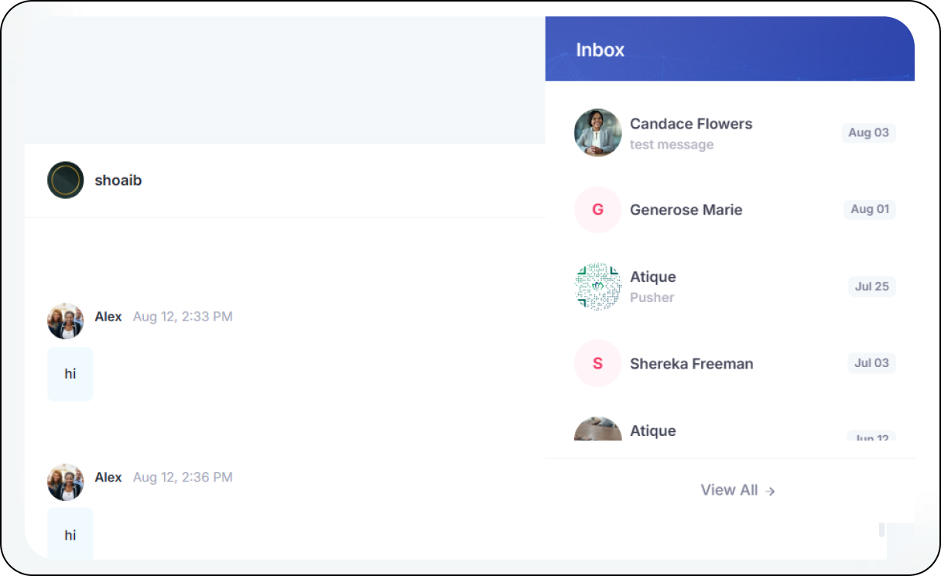Click the Inbox header title
941x576 pixels.
point(600,50)
